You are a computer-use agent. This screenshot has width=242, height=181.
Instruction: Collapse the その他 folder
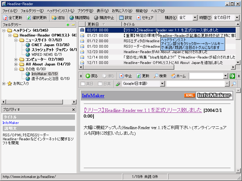(16, 69)
